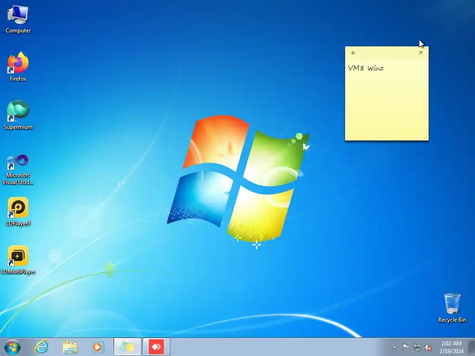
Task: Show hidden system tray icons
Action: click(x=394, y=347)
